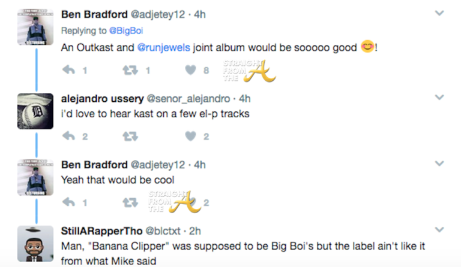
Task: Like the Outkast and runjewels tweet
Action: tap(191, 71)
